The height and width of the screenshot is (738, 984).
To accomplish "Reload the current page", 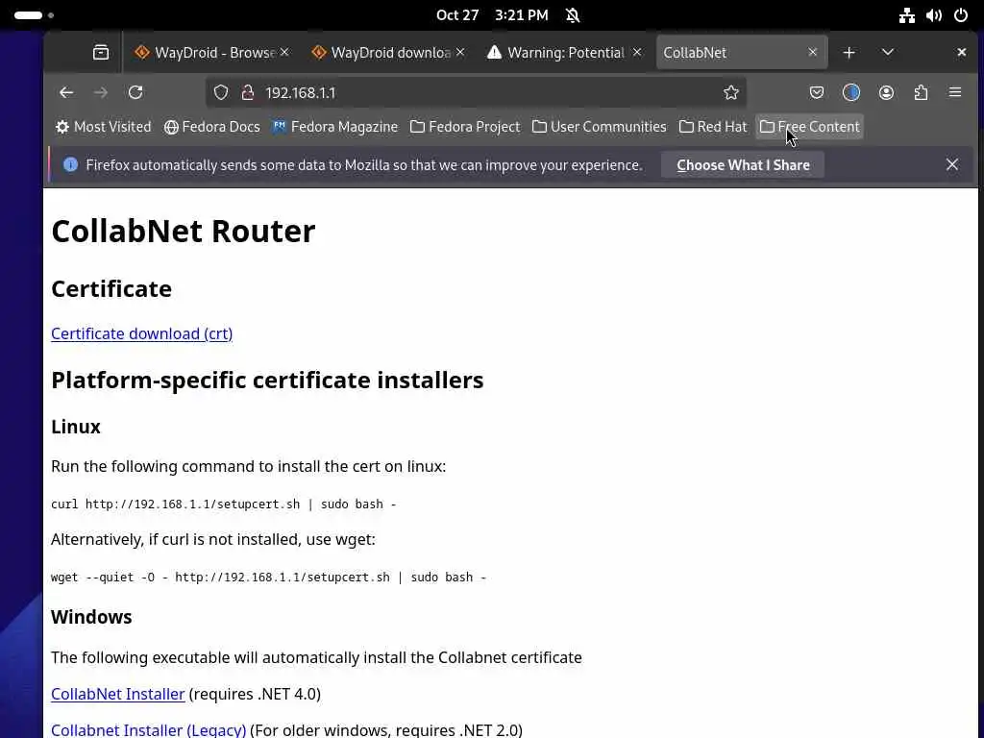I will click(135, 93).
